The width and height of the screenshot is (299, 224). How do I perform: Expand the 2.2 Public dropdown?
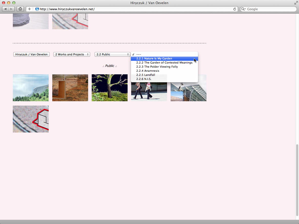[112, 54]
